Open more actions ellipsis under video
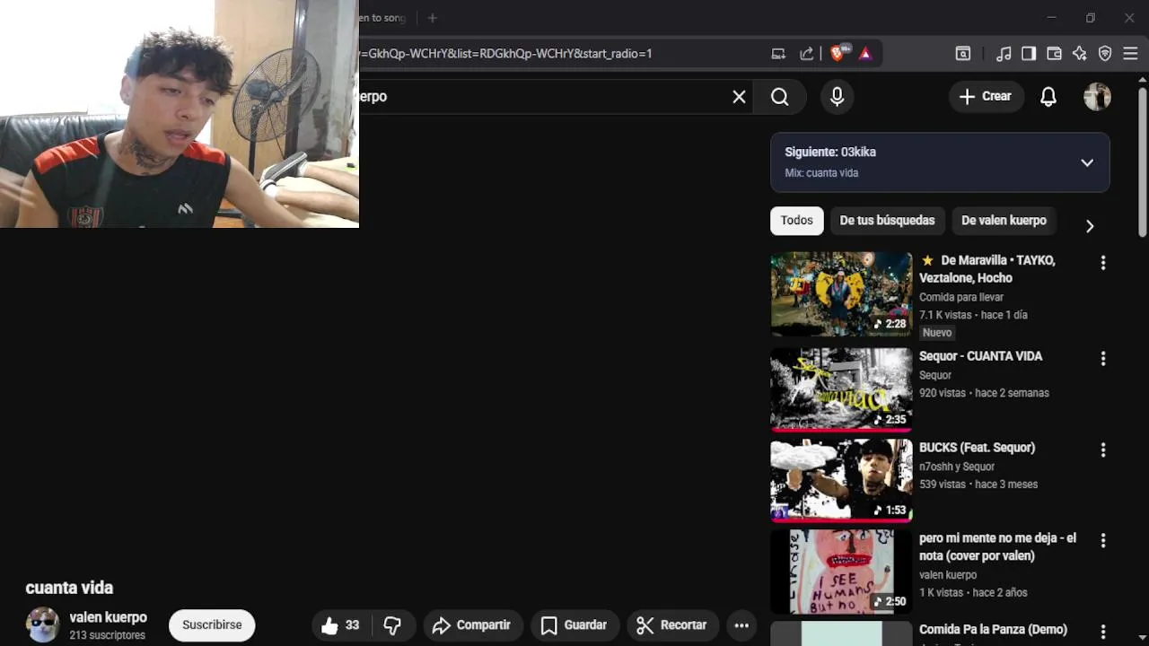This screenshot has height=646, width=1149. coord(741,625)
